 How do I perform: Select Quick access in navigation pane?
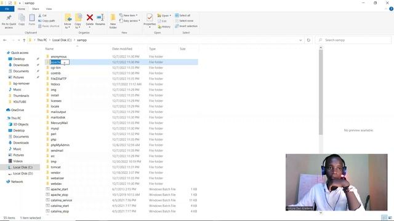[20, 53]
